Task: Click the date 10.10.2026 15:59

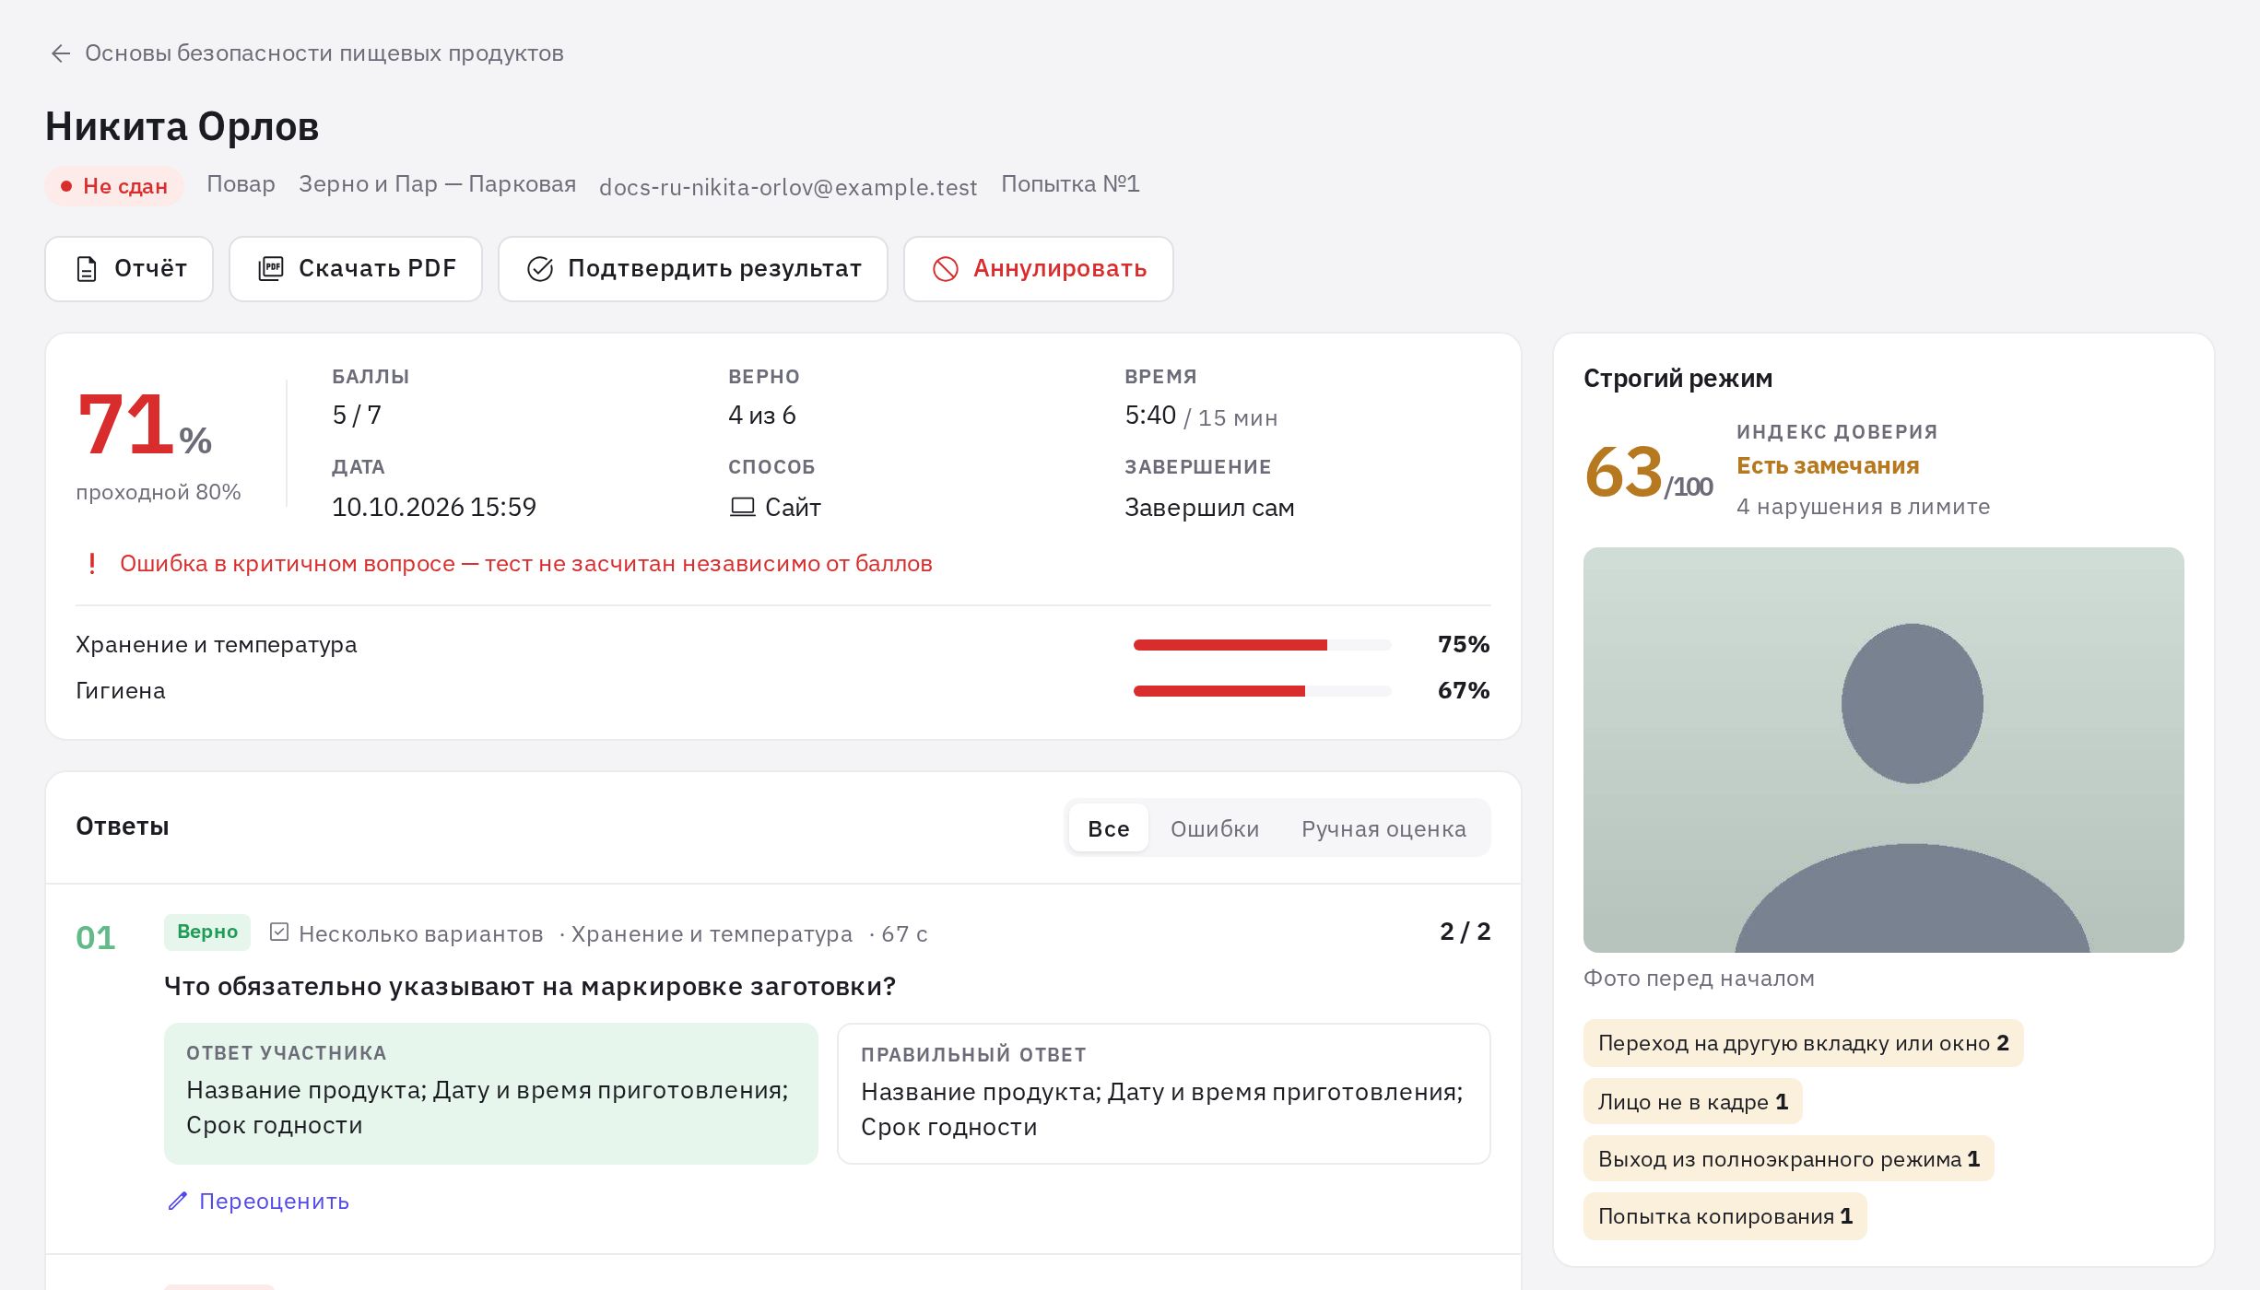Action: pos(434,508)
